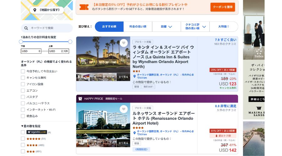Click the price range slider track
Screen dimensions: 282x156
(45, 42)
